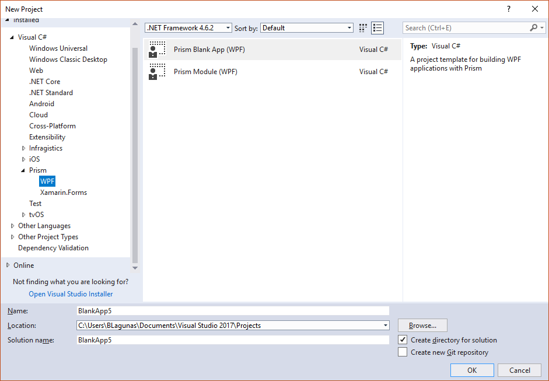Confirm with the OK button
This screenshot has height=381, width=549.
pos(472,370)
